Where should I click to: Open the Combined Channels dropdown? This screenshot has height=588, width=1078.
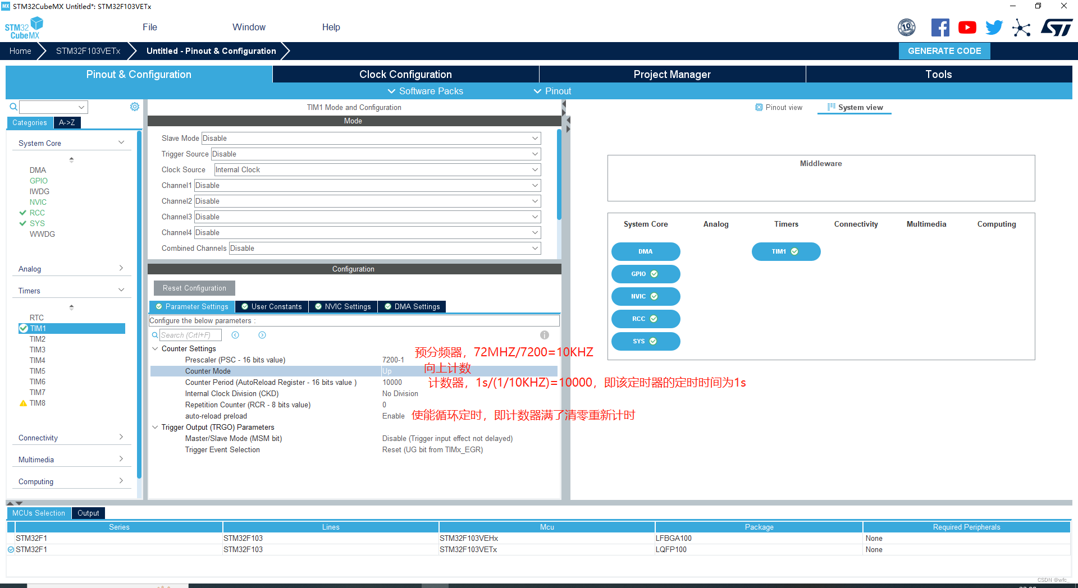click(385, 248)
